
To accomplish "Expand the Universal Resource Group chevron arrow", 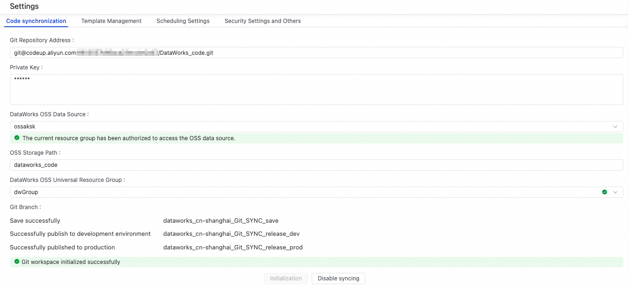I will pyautogui.click(x=615, y=192).
